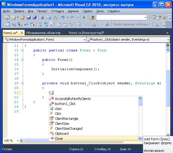Viewport: 173px width, 153px height.
Task: Collapse the button1_Click method on line 19
Action: [22, 83]
